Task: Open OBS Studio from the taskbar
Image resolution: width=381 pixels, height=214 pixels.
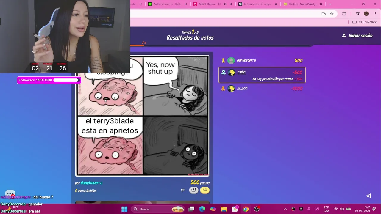Action: pos(257,209)
